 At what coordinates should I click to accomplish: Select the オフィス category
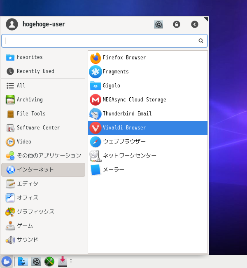tap(43, 198)
